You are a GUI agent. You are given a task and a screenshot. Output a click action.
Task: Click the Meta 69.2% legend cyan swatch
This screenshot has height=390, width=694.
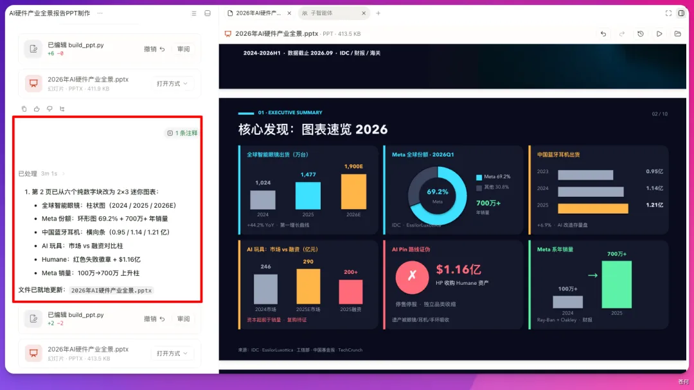(479, 177)
